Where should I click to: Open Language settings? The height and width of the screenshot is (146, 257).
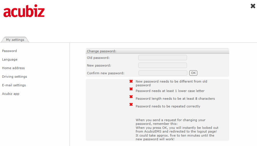coord(10,59)
